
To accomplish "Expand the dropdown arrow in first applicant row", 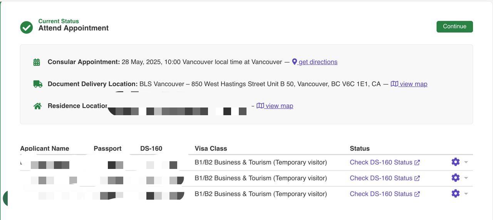I will coord(466,162).
